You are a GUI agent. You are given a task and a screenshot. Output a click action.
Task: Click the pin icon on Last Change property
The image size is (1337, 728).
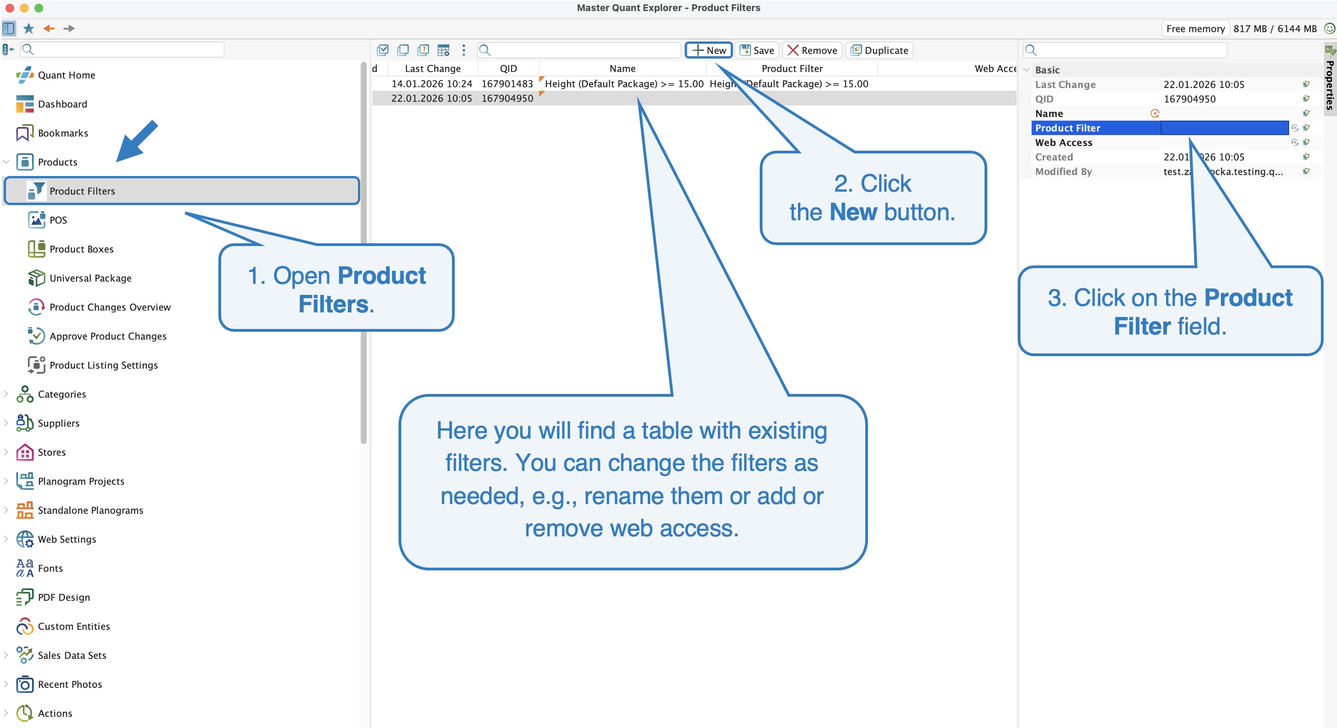point(1307,84)
